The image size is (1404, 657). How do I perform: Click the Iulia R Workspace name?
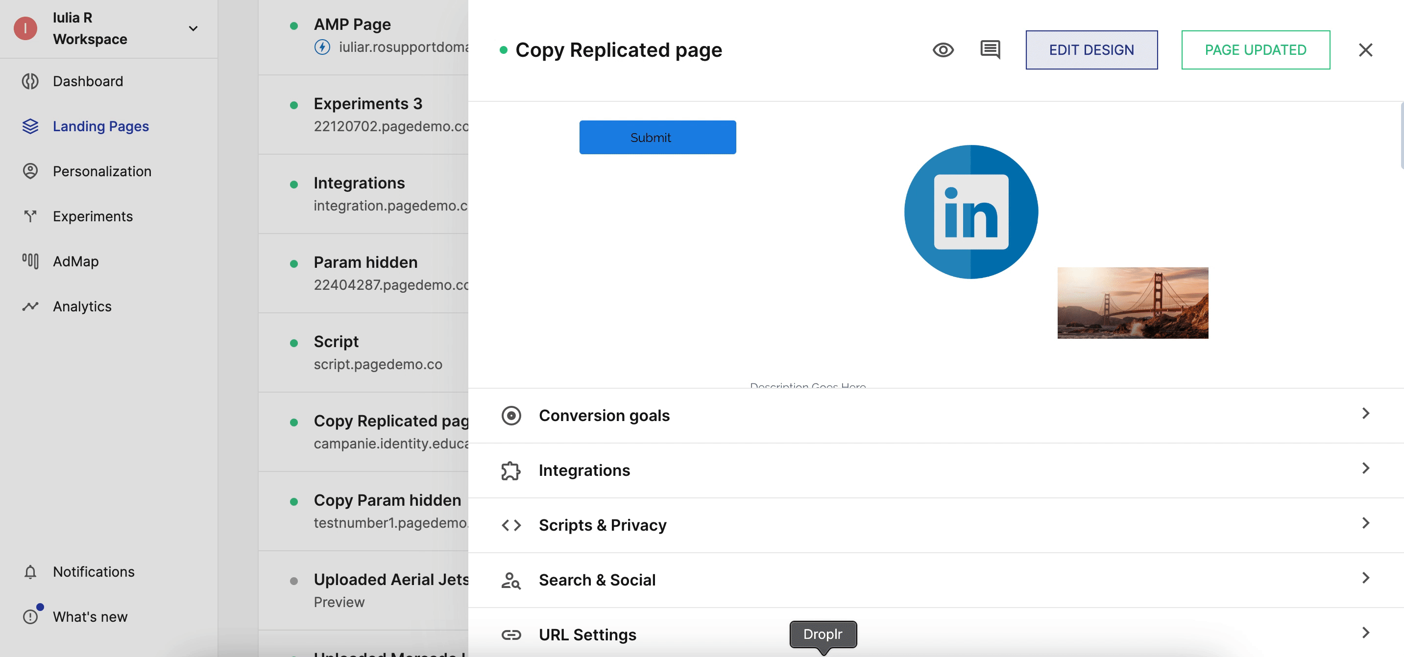pyautogui.click(x=90, y=28)
